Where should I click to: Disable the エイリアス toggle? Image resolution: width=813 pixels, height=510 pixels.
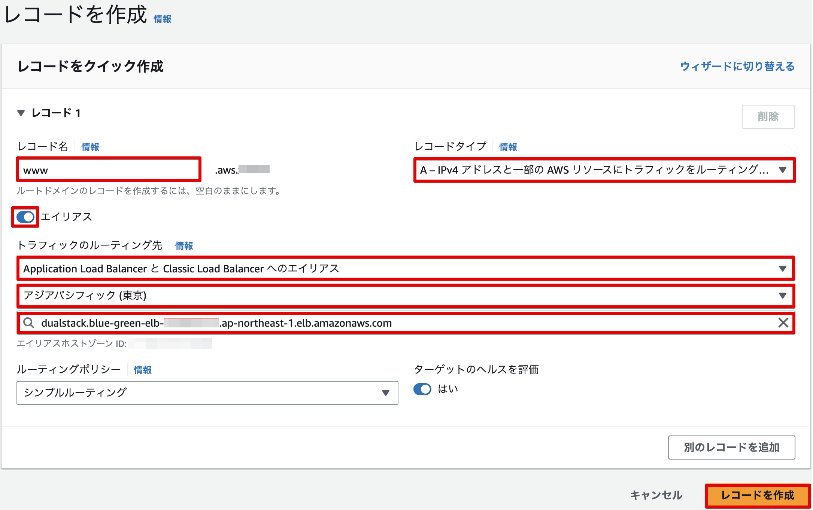tap(24, 217)
